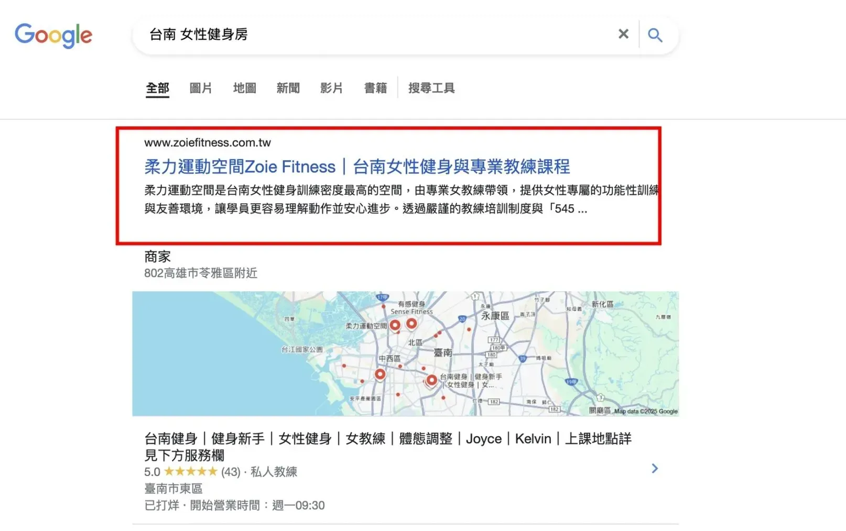
Task: Clear the search box with the X icon
Action: point(623,34)
